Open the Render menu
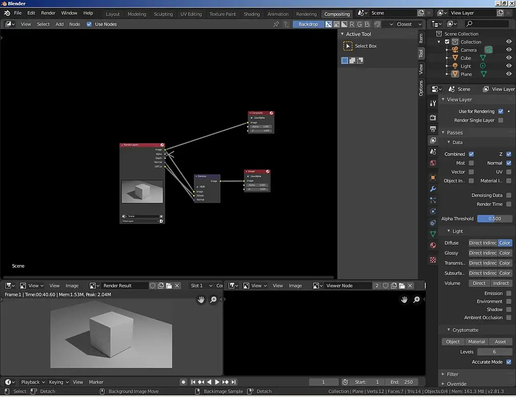Image resolution: width=516 pixels, height=397 pixels. coord(48,13)
